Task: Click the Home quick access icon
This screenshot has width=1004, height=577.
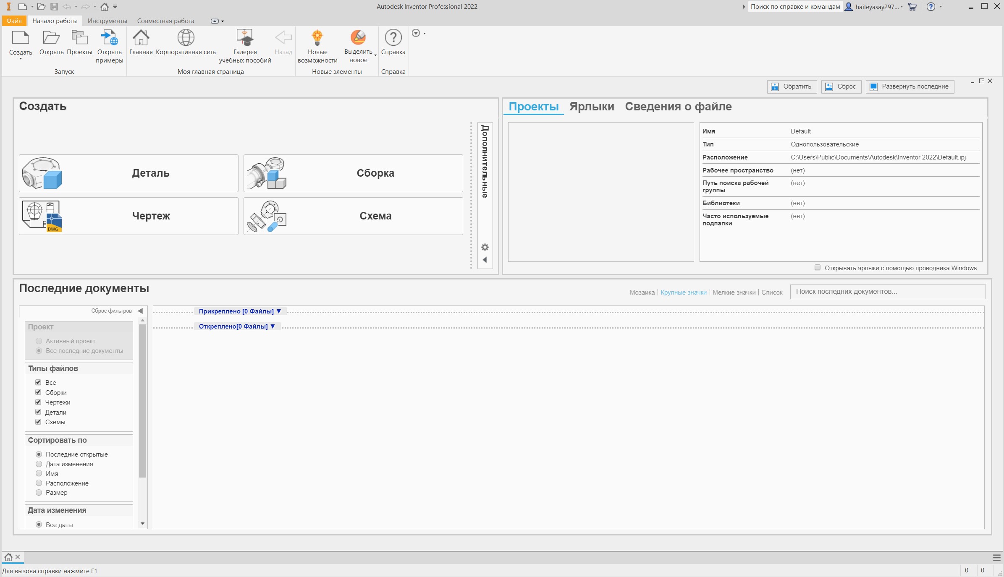Action: (105, 7)
